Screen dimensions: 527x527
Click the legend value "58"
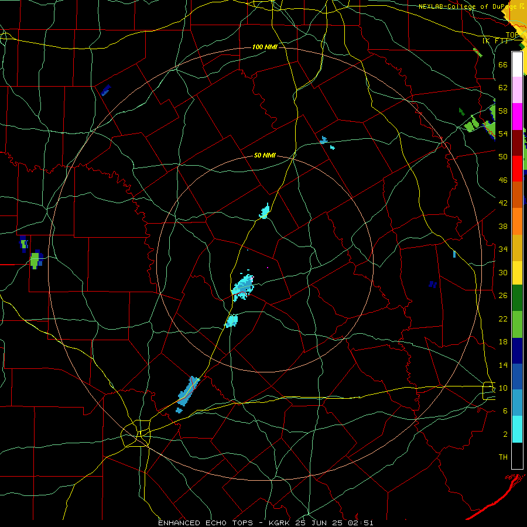(x=503, y=111)
